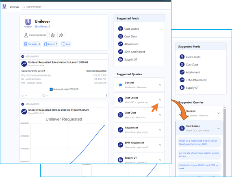Expand the General query chevron, front window
This screenshot has height=177, width=232.
point(160,85)
